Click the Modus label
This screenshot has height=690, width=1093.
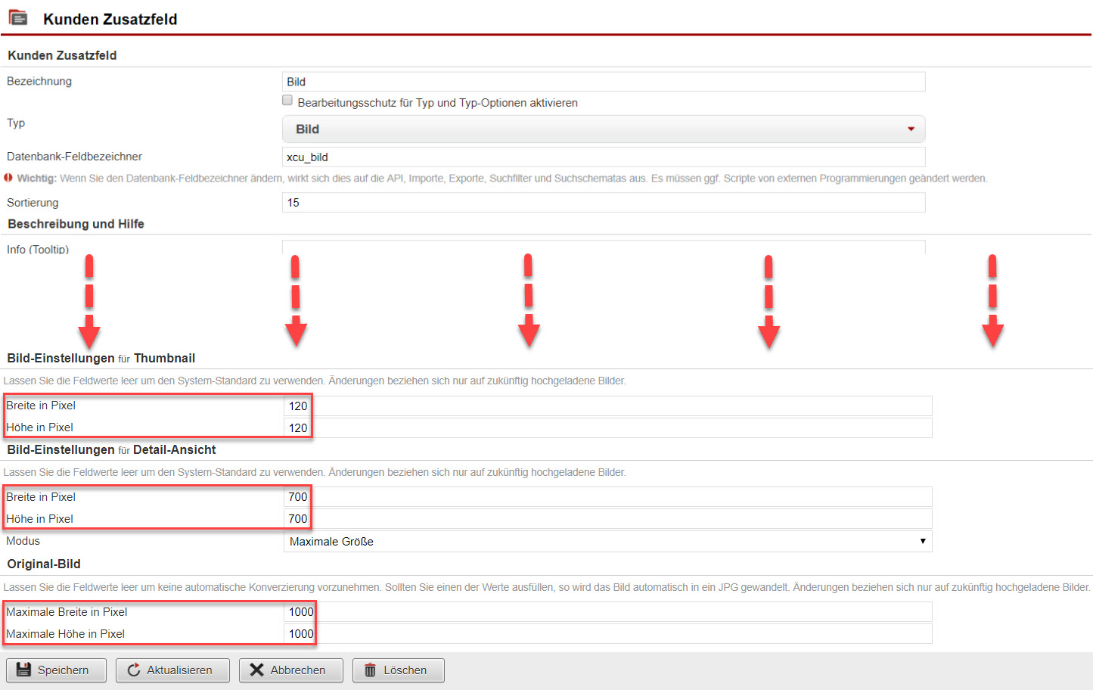(x=23, y=540)
